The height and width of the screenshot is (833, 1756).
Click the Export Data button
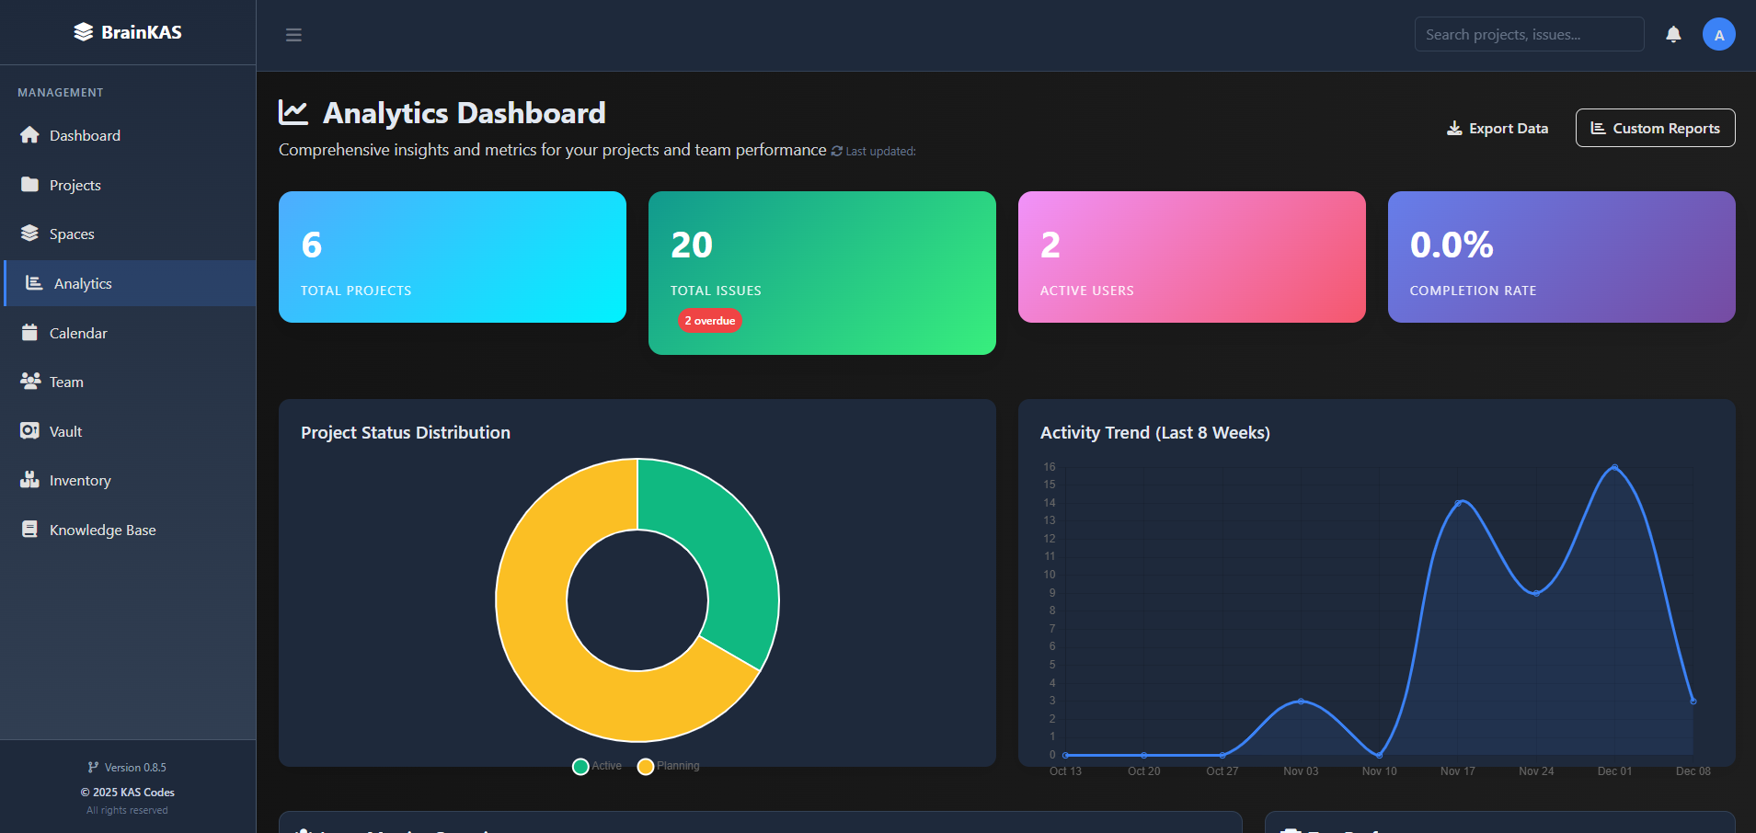click(1498, 129)
